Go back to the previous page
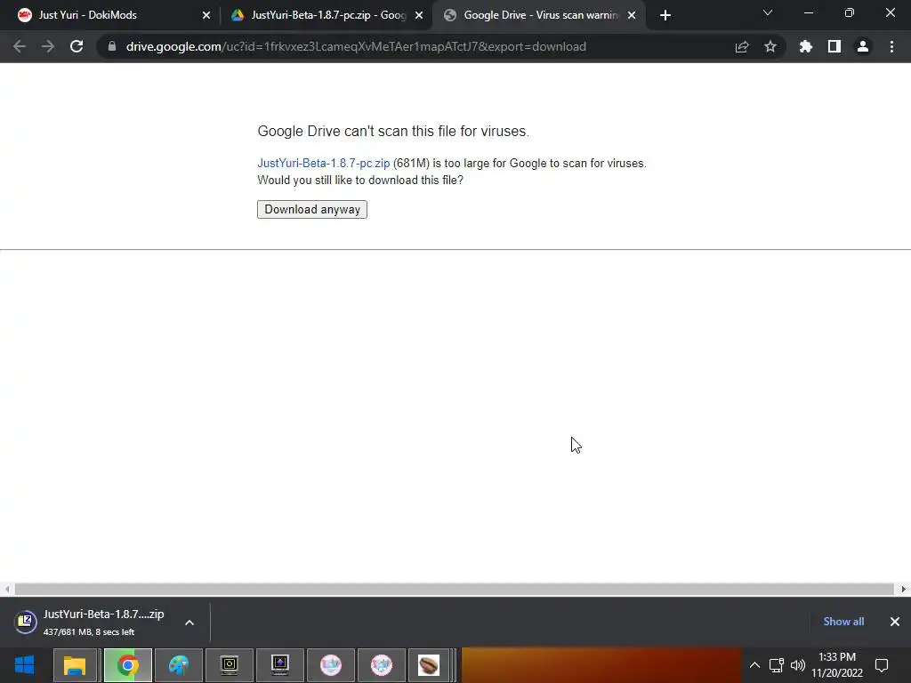The image size is (911, 683). click(x=20, y=46)
